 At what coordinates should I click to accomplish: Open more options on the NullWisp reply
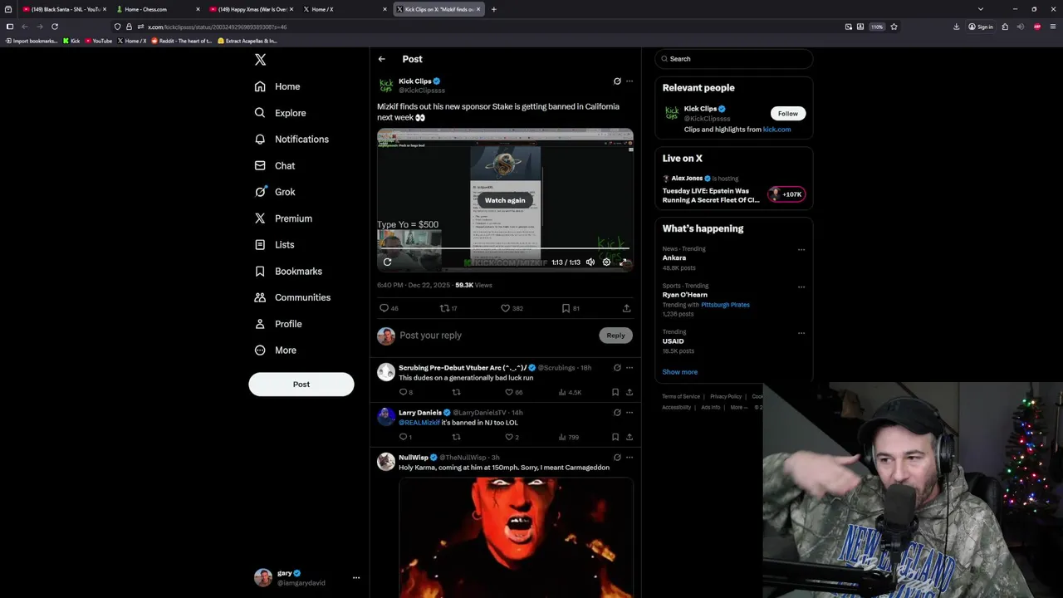[x=629, y=458]
